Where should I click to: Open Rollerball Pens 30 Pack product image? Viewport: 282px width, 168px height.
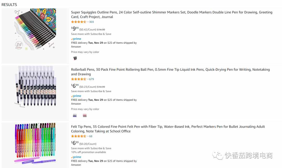click(35, 87)
